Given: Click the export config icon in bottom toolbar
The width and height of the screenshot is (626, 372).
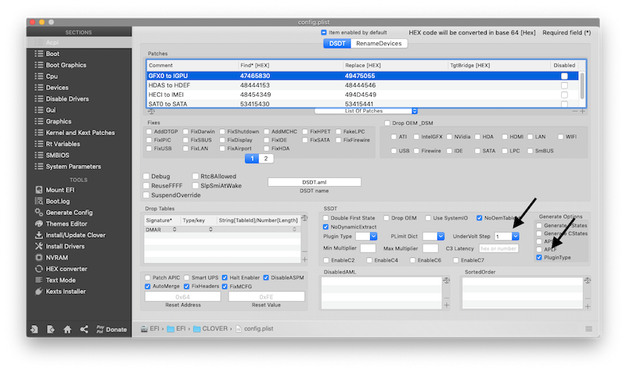Looking at the screenshot, I should (51, 329).
